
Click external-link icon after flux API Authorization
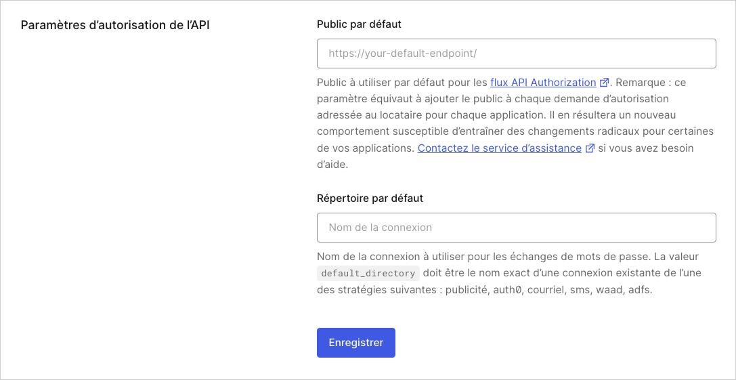(x=604, y=83)
